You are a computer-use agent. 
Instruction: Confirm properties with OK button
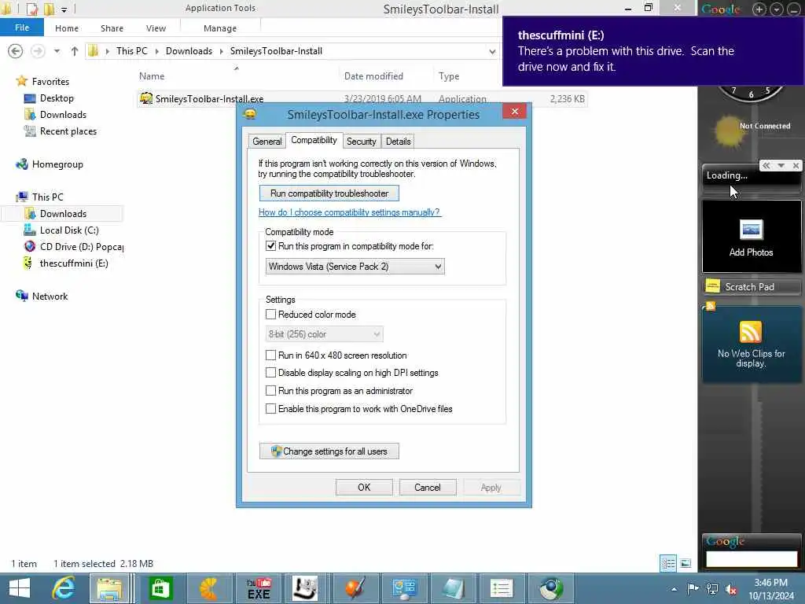click(364, 487)
